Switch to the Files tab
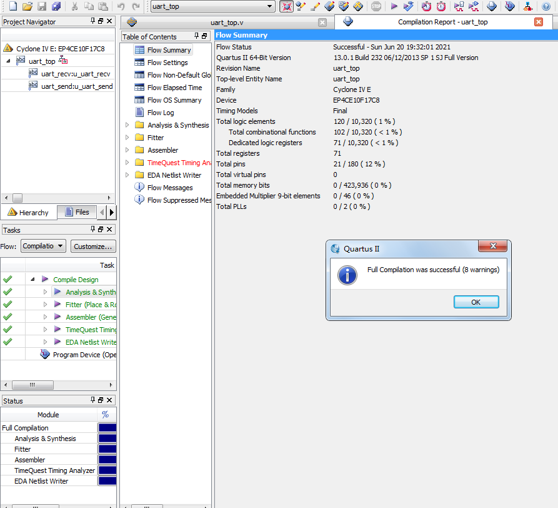Viewport: 558px width, 508px height. (x=77, y=212)
